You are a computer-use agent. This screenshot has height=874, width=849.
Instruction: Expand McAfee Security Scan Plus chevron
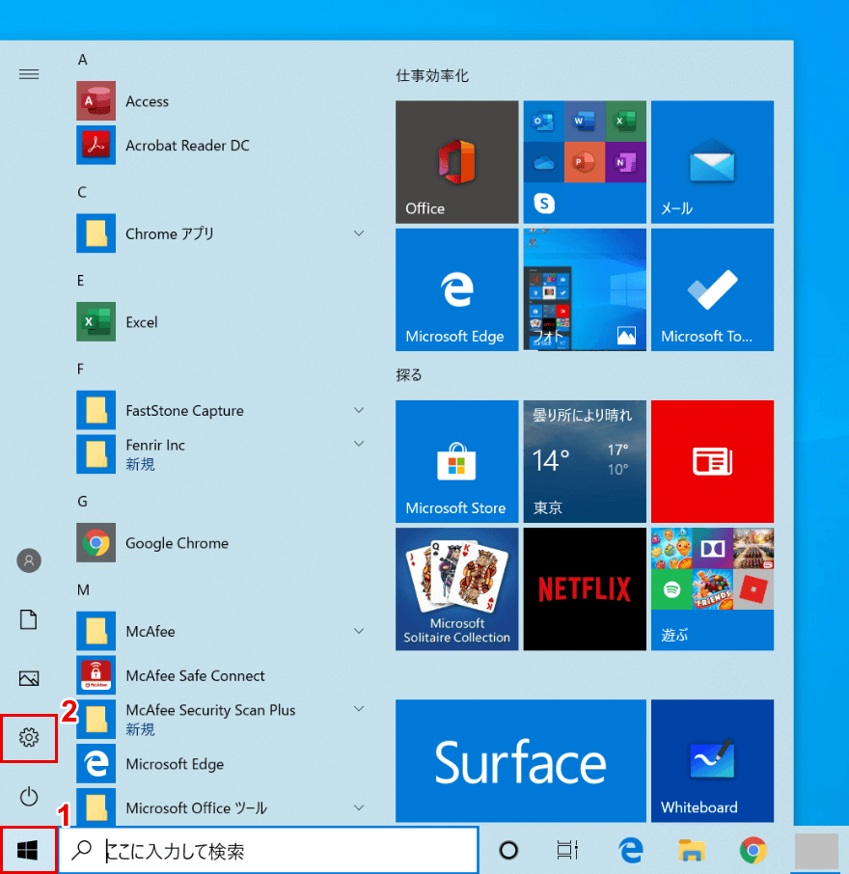click(359, 708)
